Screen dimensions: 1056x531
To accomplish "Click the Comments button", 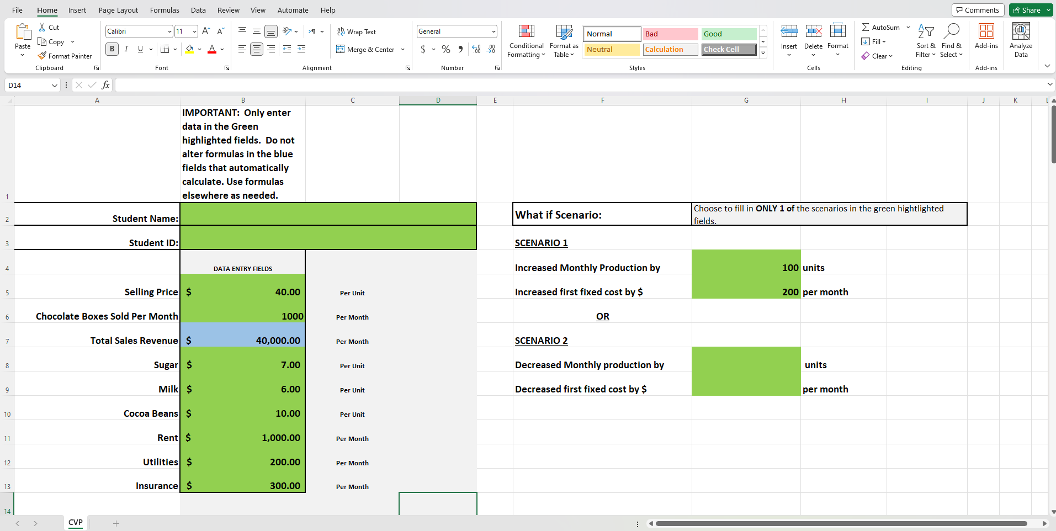I will tap(978, 9).
